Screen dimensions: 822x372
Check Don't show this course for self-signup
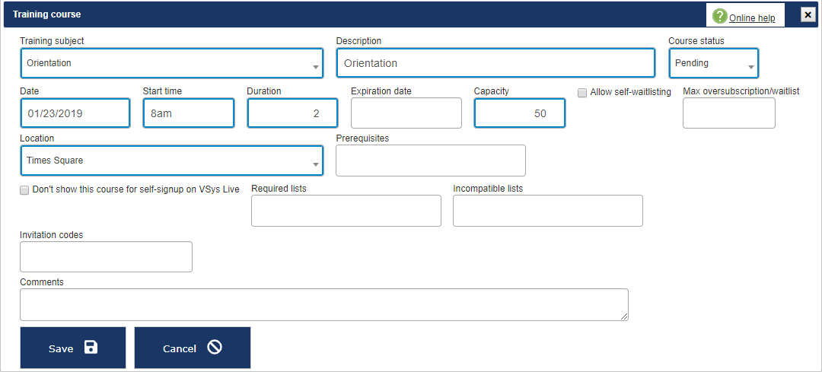[x=24, y=190]
